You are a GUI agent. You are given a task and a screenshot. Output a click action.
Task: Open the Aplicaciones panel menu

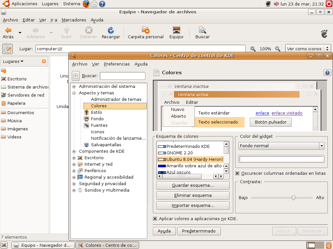click(x=24, y=4)
